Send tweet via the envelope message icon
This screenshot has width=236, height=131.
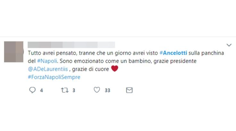coord(129,90)
